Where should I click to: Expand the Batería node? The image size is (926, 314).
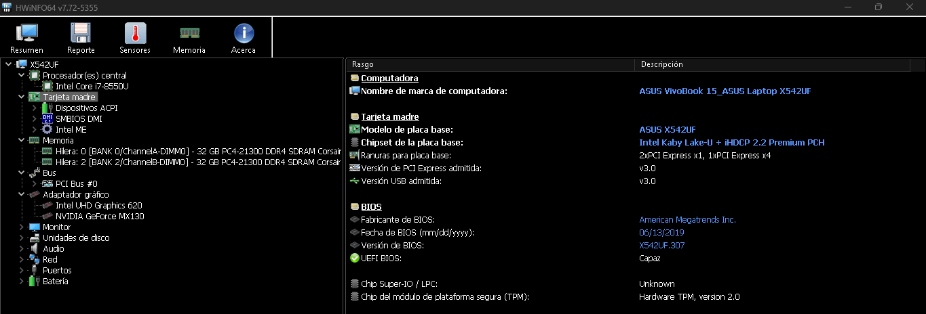pyautogui.click(x=22, y=281)
